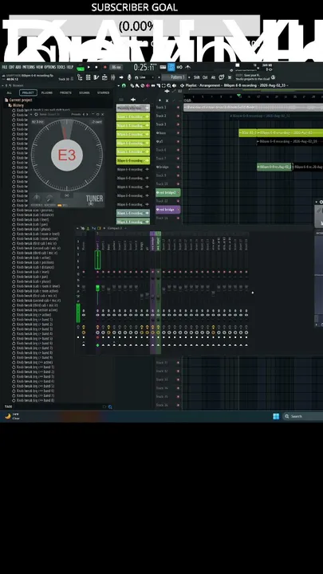Mute Track 1 with its red switch
The height and width of the screenshot is (574, 323).
coord(179,108)
